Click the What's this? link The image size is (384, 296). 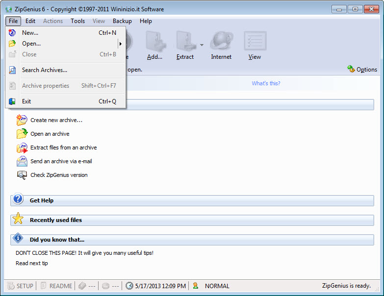pos(266,83)
